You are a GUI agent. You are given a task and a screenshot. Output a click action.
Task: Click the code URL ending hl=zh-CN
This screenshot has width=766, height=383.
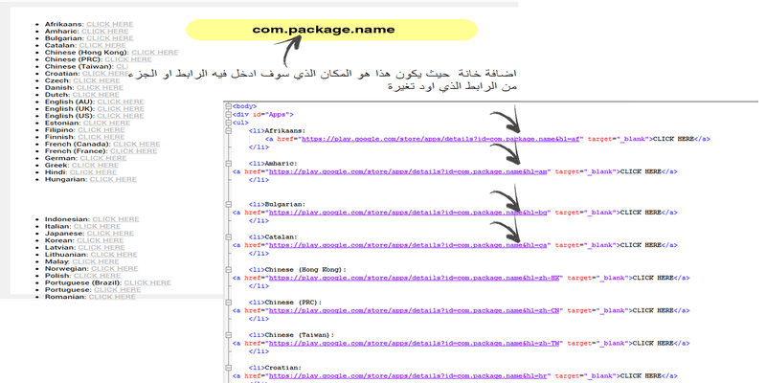[x=414, y=310]
